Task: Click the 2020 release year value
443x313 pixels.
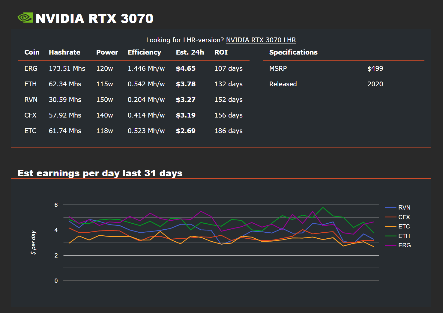Action: click(375, 84)
